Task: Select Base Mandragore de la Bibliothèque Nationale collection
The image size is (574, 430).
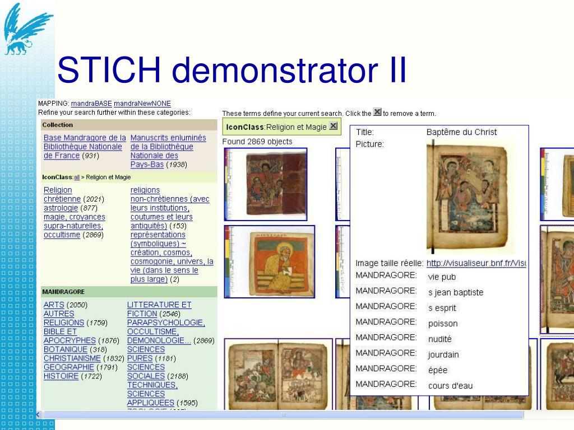Action: [85, 147]
